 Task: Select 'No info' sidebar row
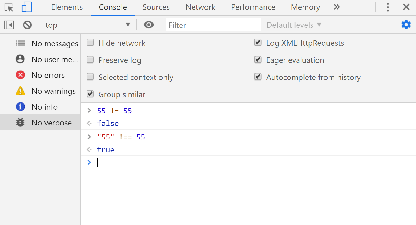click(40, 107)
